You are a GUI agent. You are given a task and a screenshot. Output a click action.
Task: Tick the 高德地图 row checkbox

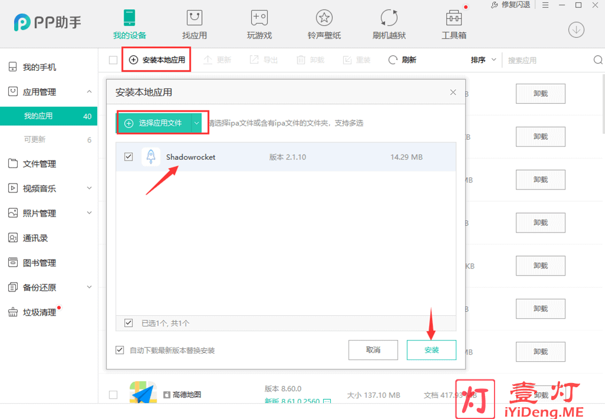click(113, 395)
